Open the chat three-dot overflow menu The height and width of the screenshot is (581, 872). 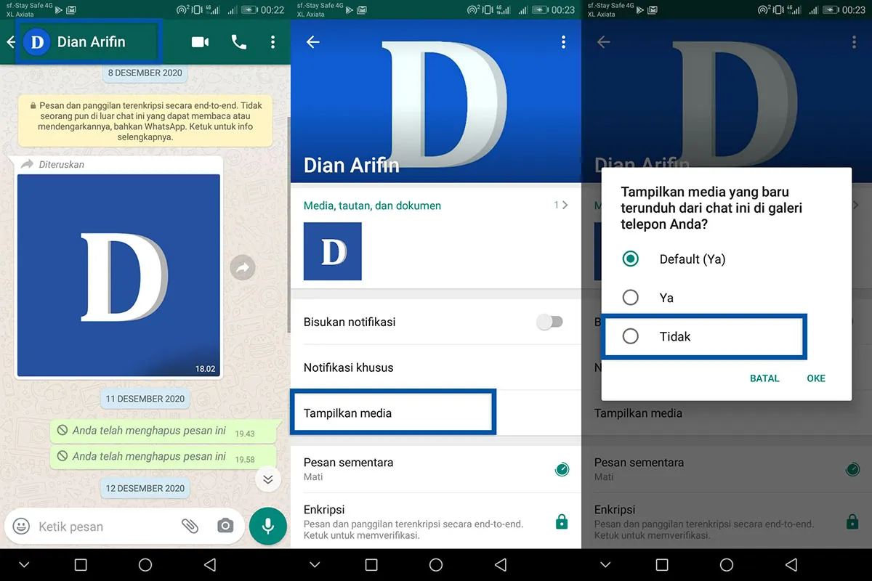(272, 42)
